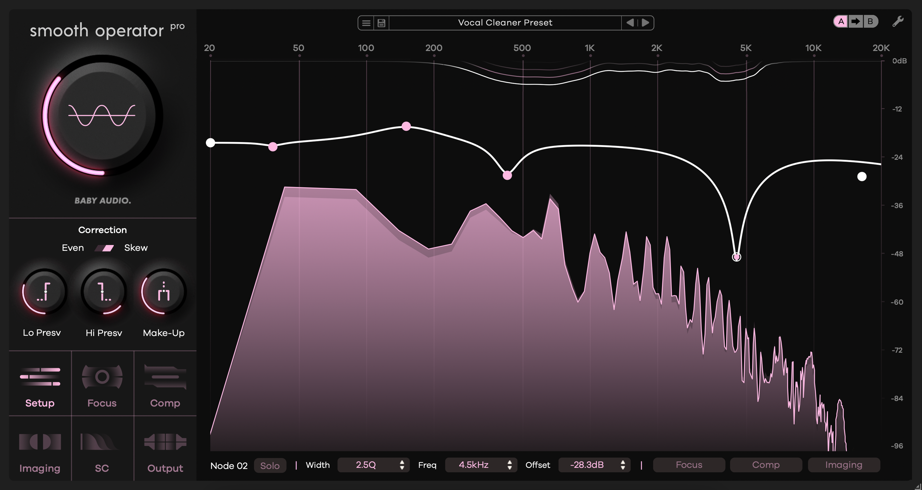Load the next preset with the right arrow

pos(645,22)
